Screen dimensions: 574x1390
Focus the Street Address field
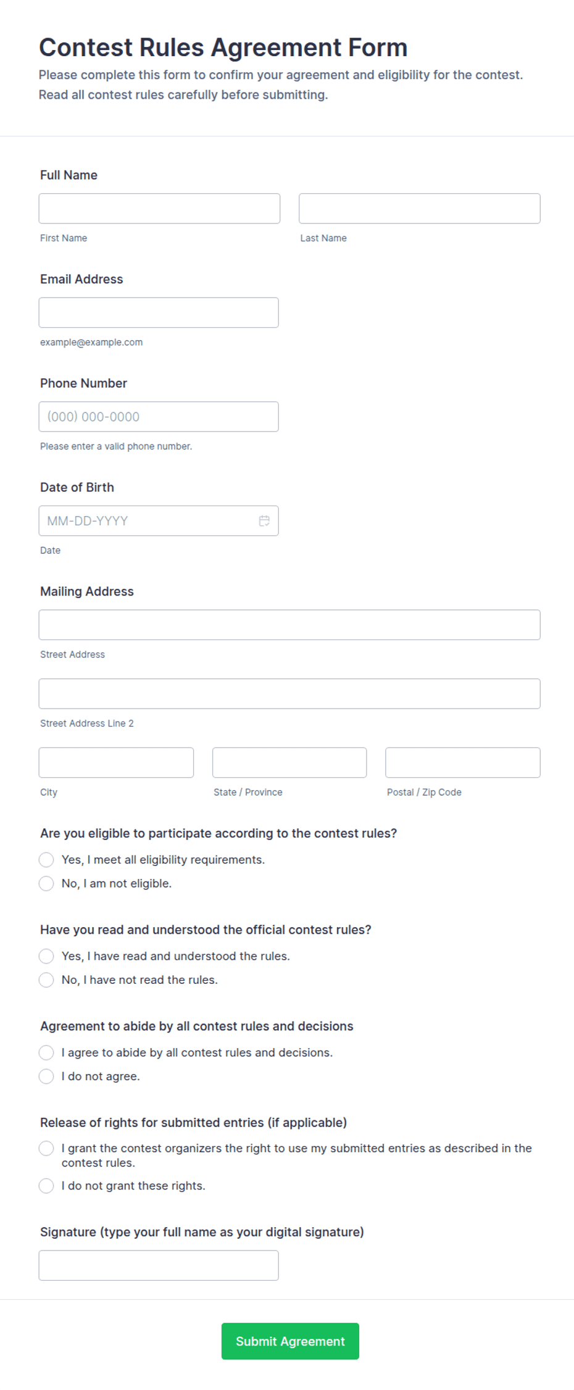pyautogui.click(x=289, y=625)
